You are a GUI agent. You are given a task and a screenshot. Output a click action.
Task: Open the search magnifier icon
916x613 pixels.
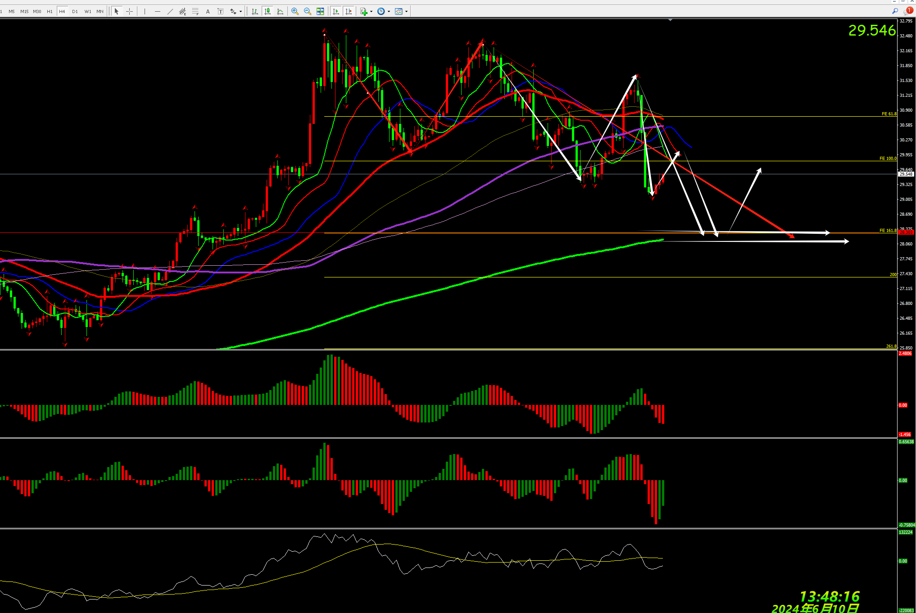point(895,11)
